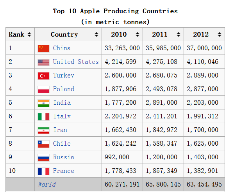This screenshot has width=225, height=192.
Task: Click the Turkey flag icon
Action: pos(43,76)
